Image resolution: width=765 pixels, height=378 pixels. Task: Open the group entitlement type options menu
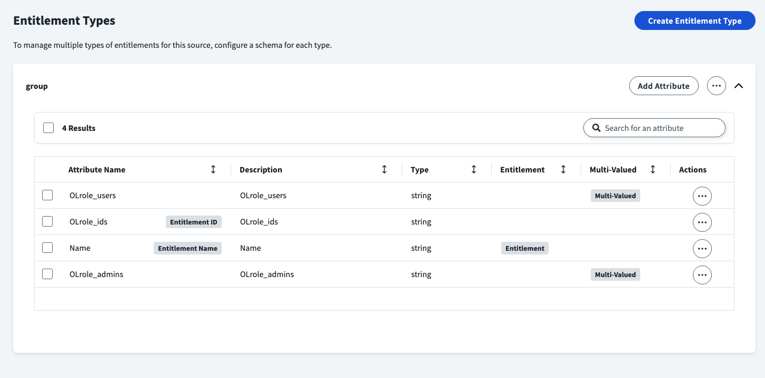pos(716,86)
